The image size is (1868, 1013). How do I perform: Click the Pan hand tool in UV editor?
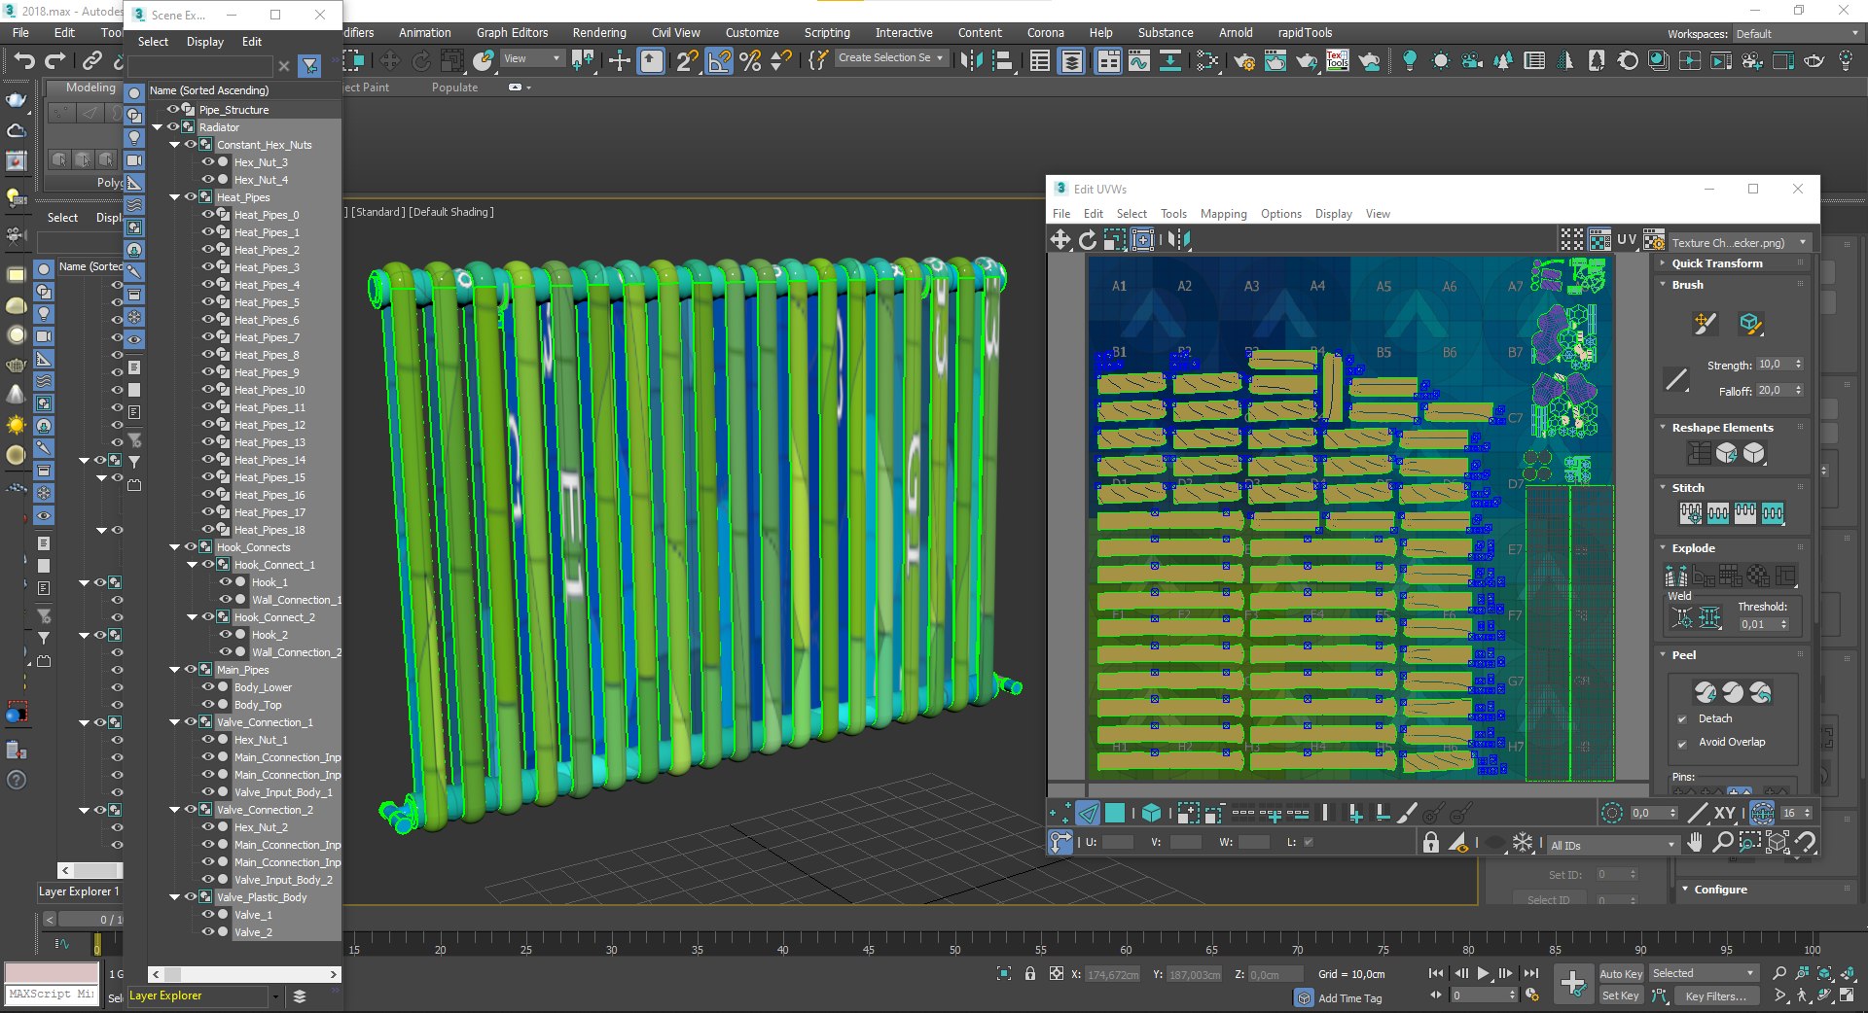coord(1695,843)
